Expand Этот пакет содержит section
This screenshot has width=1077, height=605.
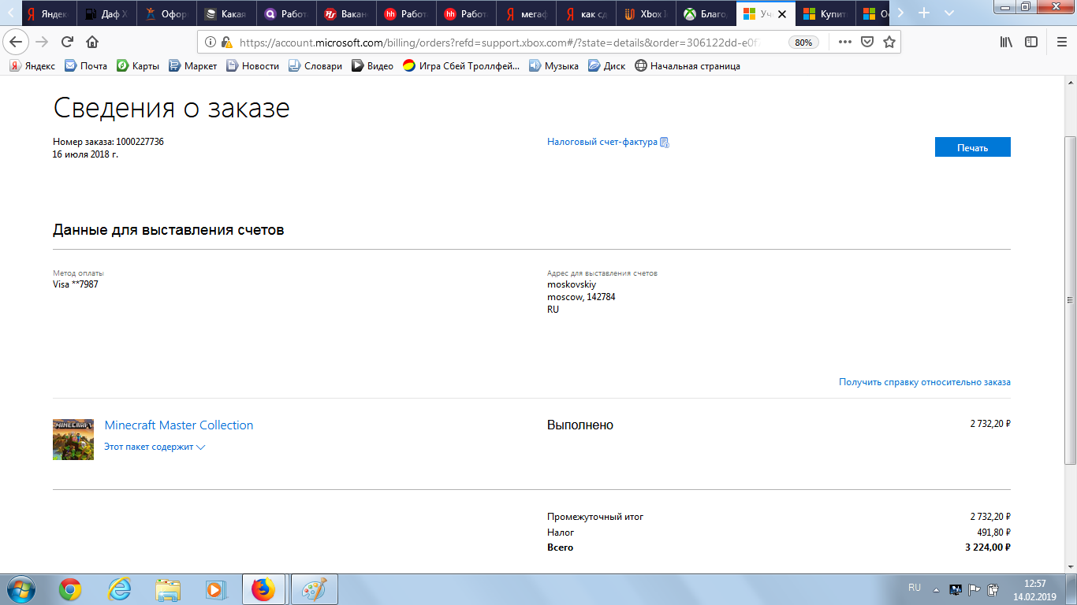[155, 447]
